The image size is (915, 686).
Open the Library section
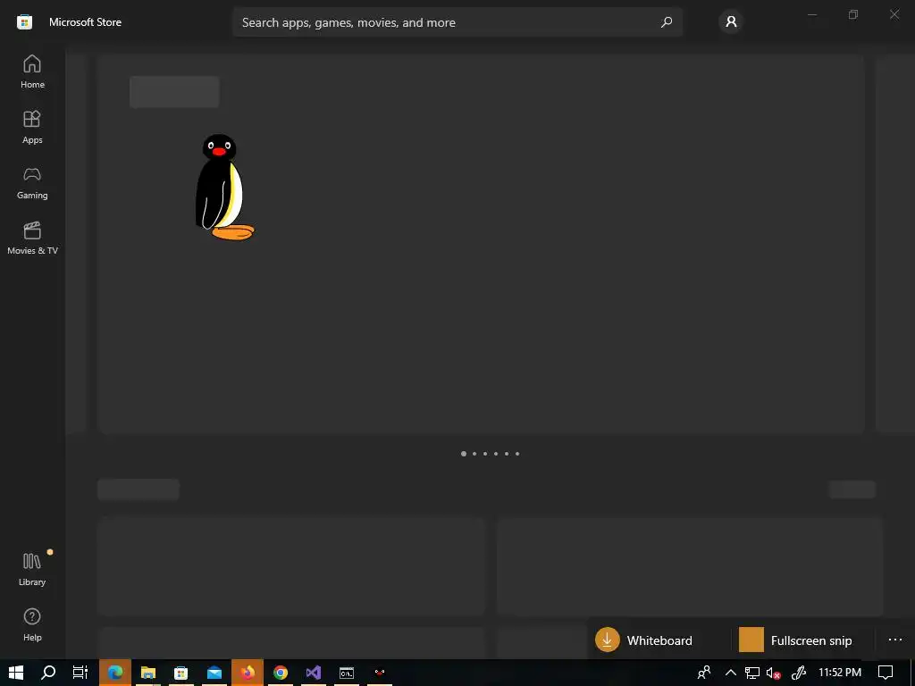tap(32, 569)
